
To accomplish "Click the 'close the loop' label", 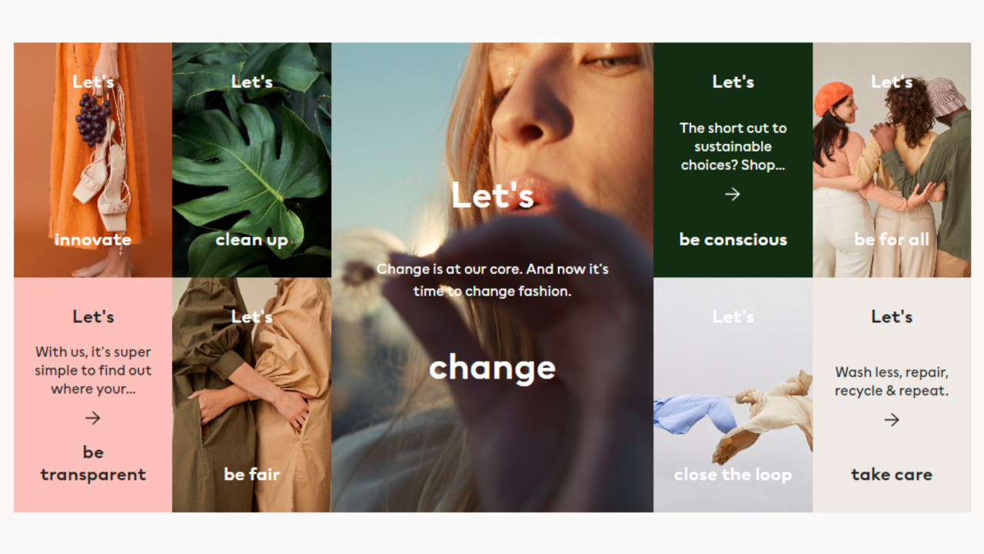I will tap(733, 475).
